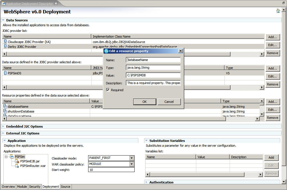Open the WAR classloader policy dropdown
Viewport: 287px width, 190px height.
pos(132,164)
